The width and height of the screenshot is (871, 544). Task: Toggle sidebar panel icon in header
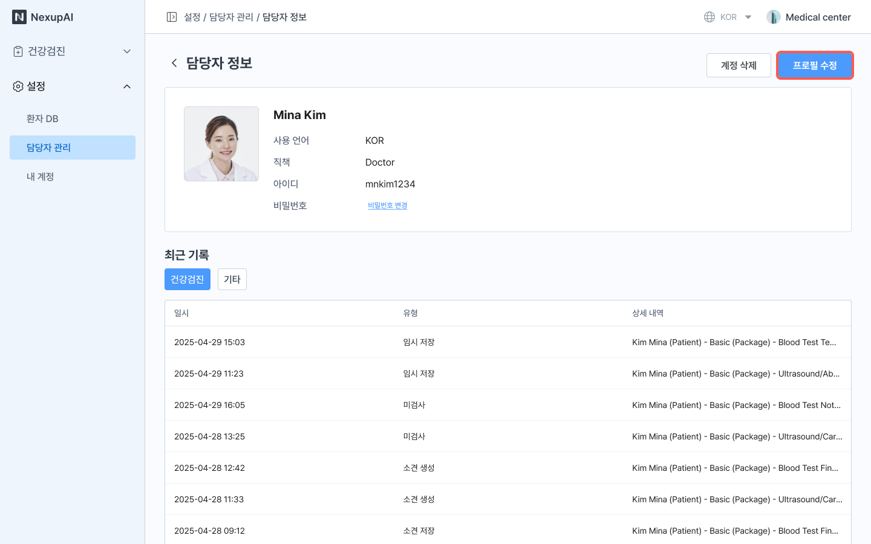click(172, 17)
